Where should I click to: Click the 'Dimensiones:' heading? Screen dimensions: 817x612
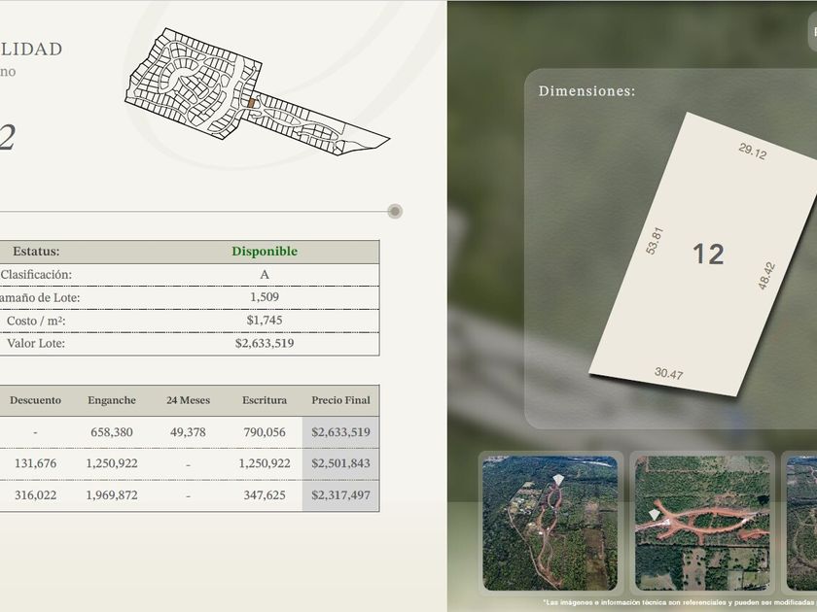click(x=586, y=91)
